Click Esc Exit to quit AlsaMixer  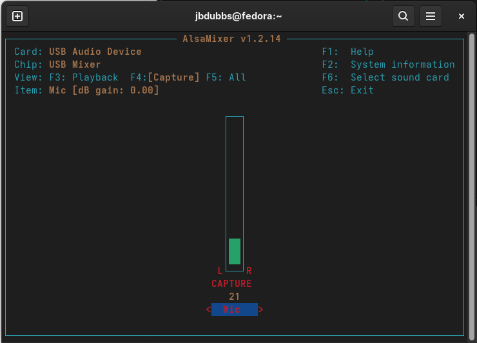348,90
